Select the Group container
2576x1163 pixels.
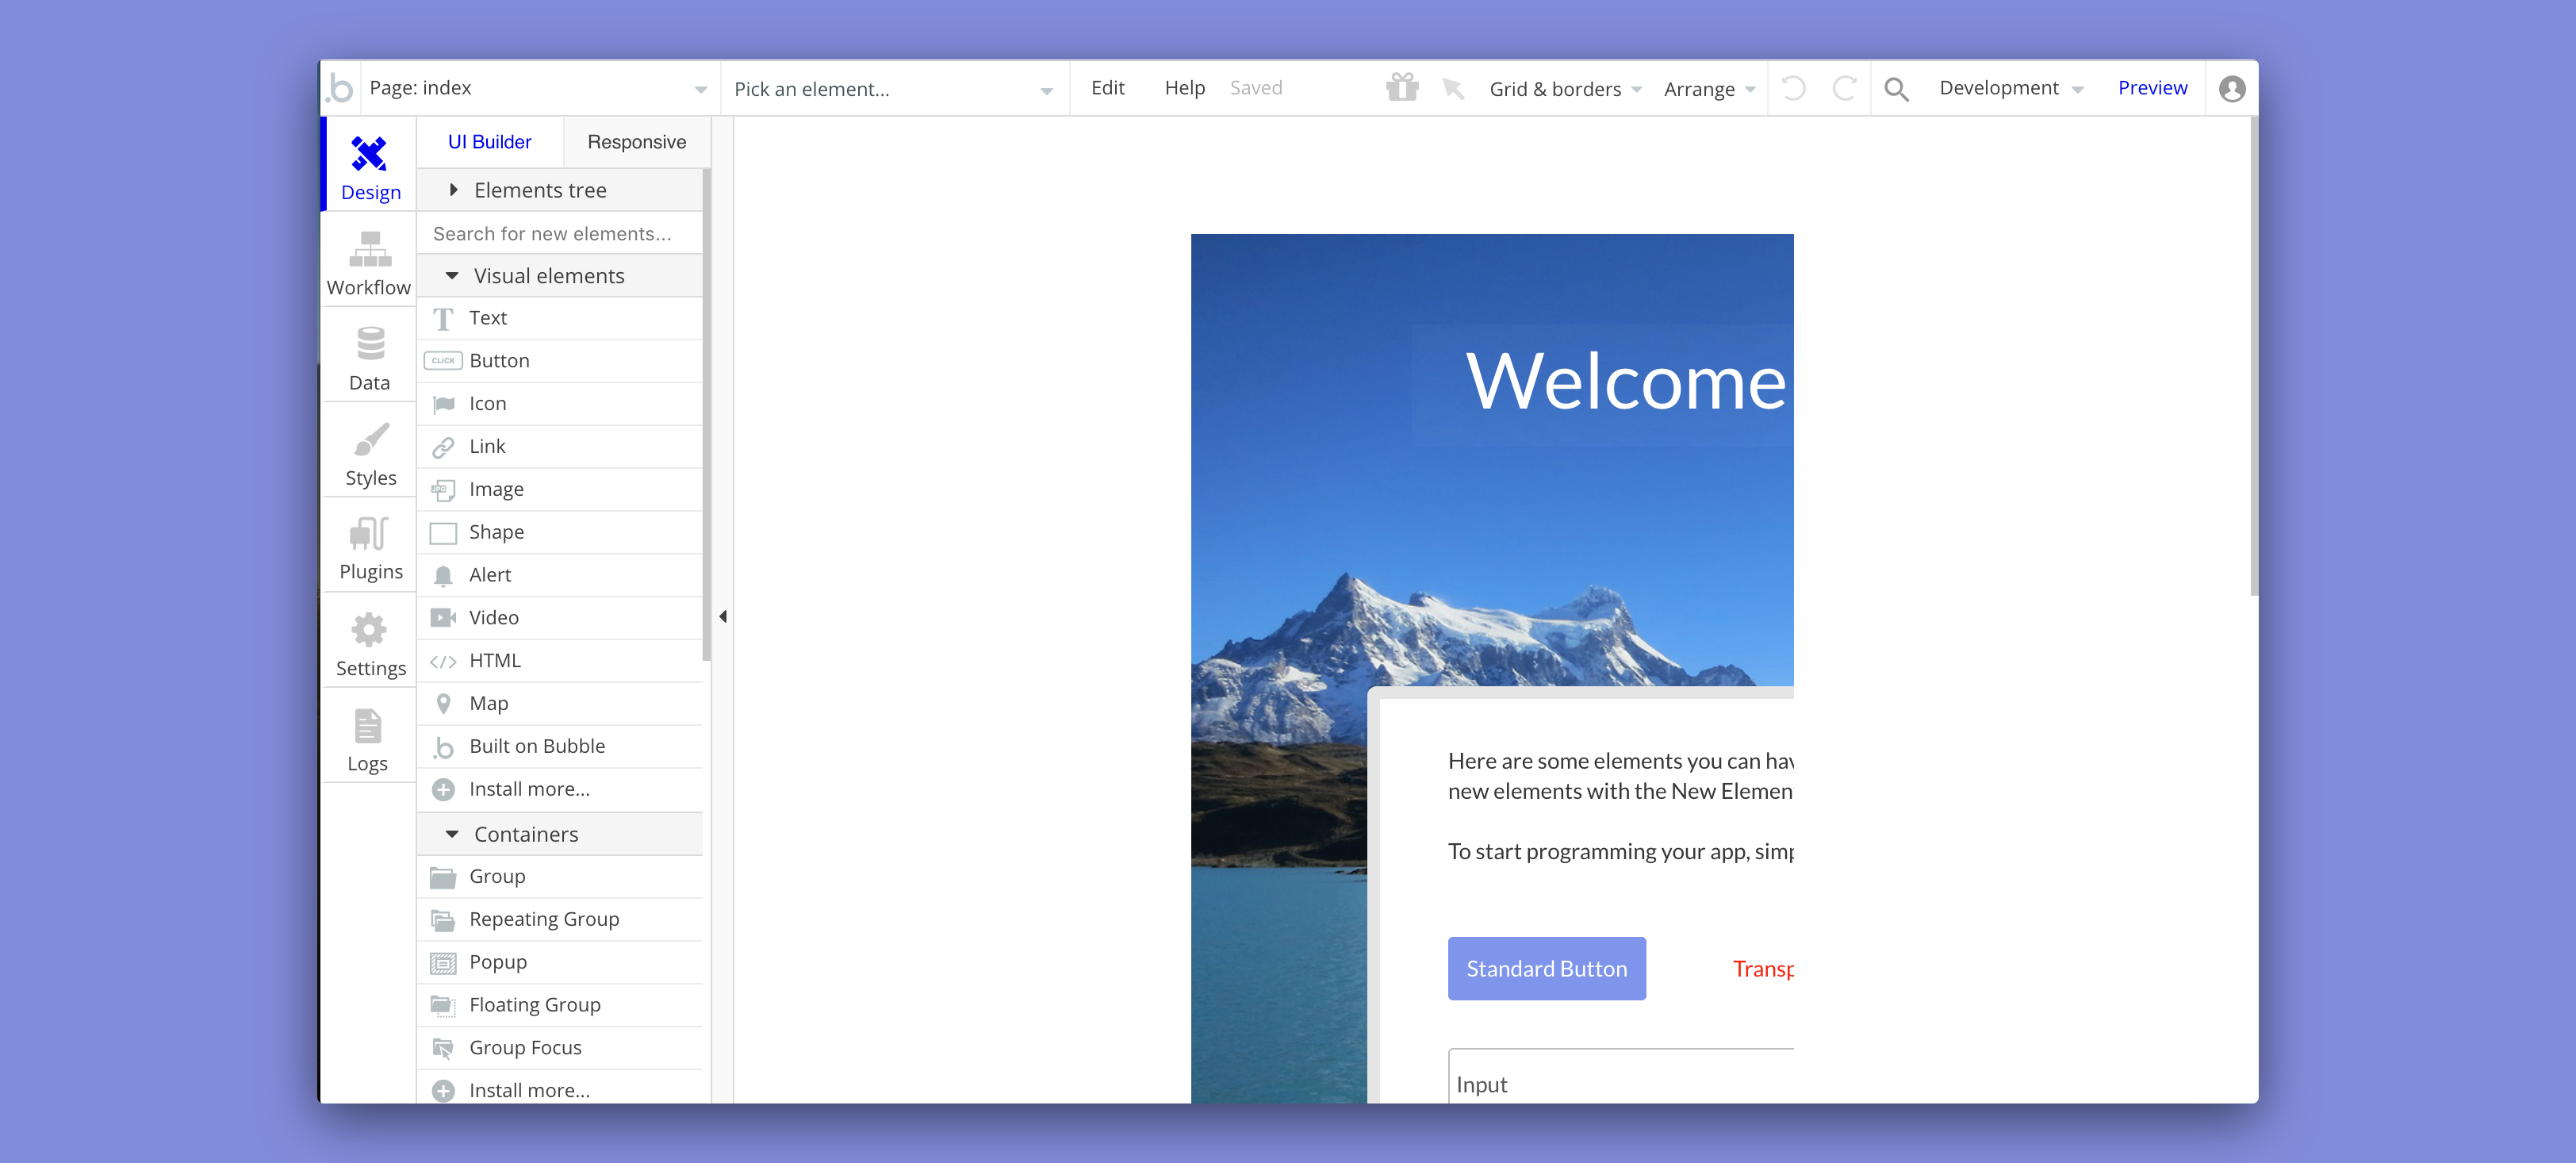point(560,877)
